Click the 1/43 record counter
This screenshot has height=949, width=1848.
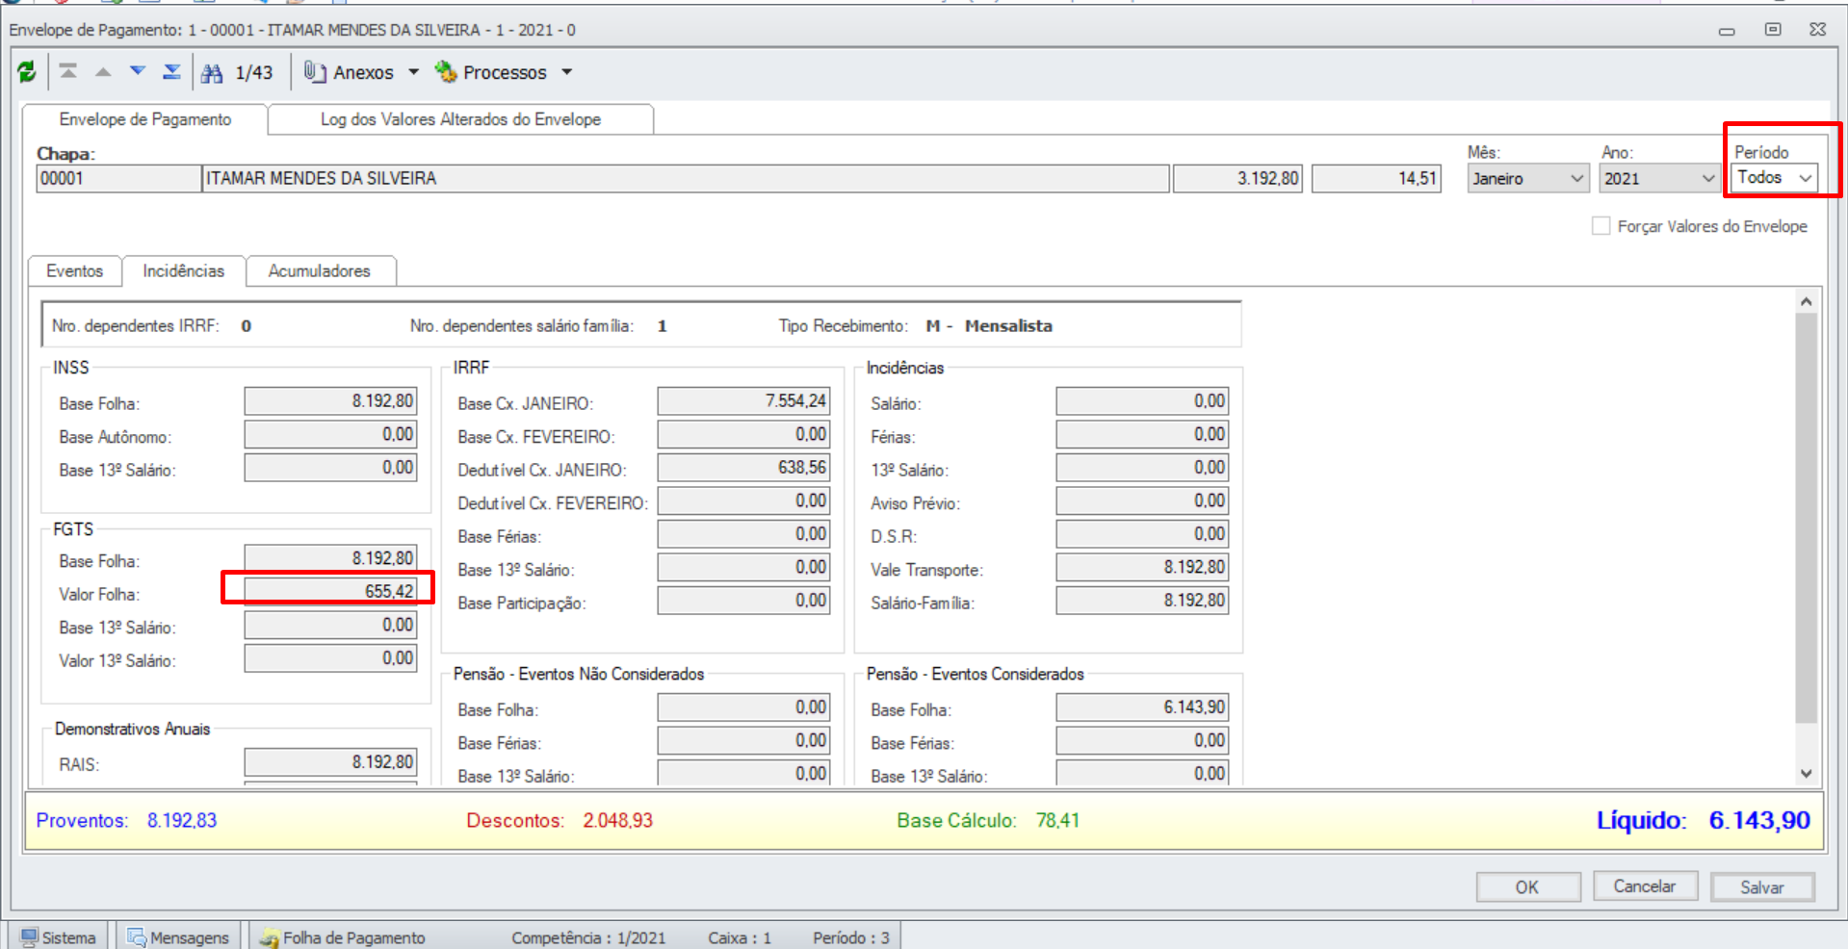(x=254, y=73)
